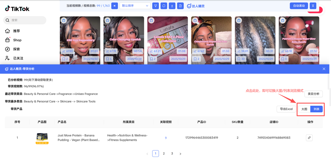Open pagination page 2
331x161 pixels.
164,154
